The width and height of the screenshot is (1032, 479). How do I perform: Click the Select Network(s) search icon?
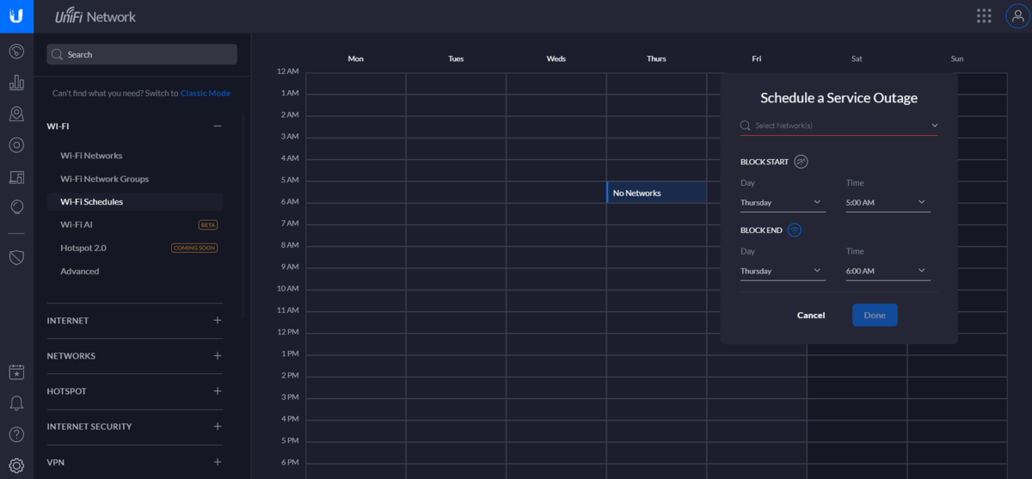(746, 126)
